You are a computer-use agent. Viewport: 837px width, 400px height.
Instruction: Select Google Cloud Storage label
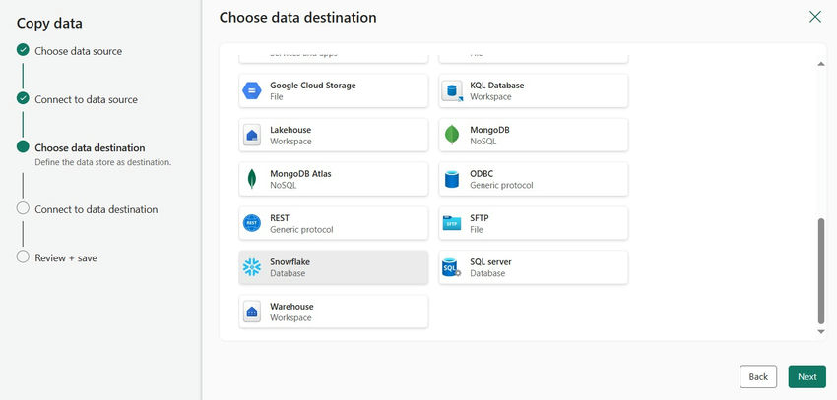[313, 86]
